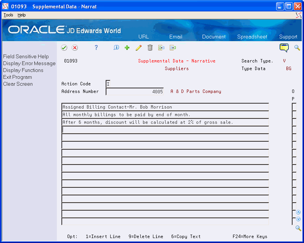Viewport: 304px width, 243px height.
Task: Open help with the question mark icon
Action: (x=96, y=48)
